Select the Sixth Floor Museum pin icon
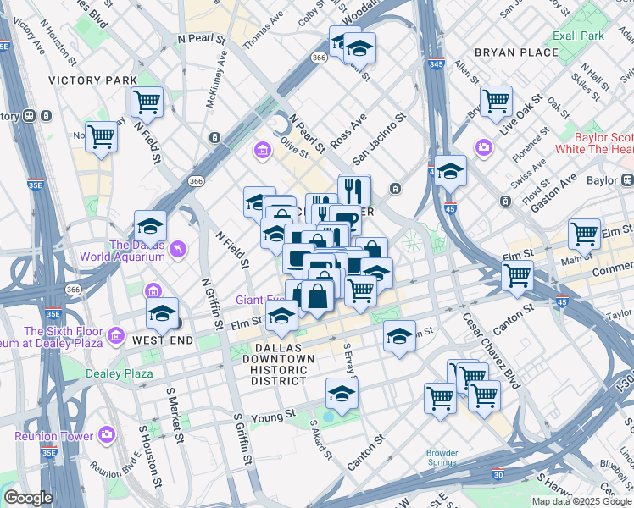The image size is (634, 508). (x=116, y=336)
